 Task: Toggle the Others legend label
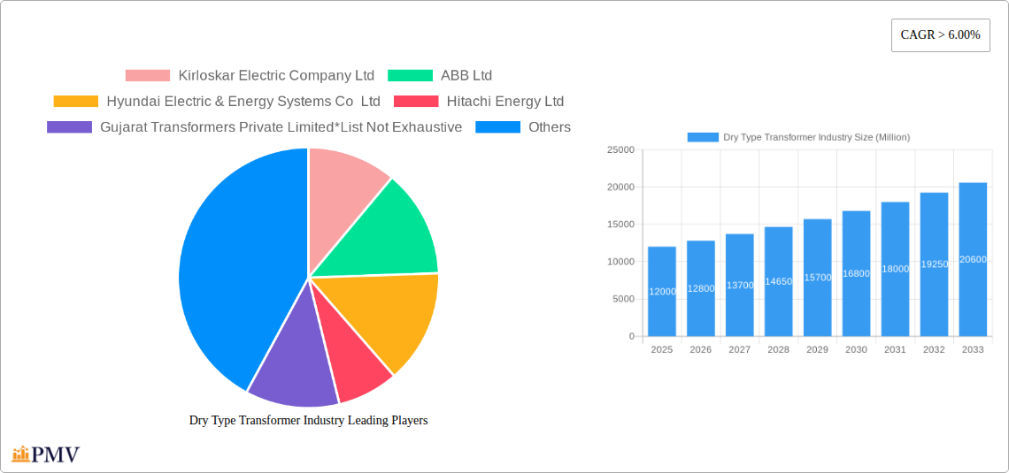pyautogui.click(x=550, y=127)
